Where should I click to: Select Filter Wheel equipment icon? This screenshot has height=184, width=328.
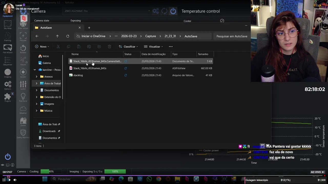[x=23, y=25]
